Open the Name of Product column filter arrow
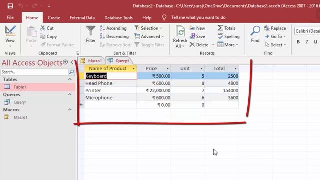Screen dimensions: 320x180 pyautogui.click(x=134, y=69)
